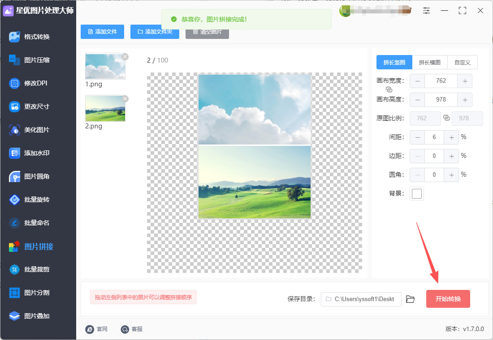Decrease 边距 margin with minus button
Screen dimensions: 493x340
point(418,156)
